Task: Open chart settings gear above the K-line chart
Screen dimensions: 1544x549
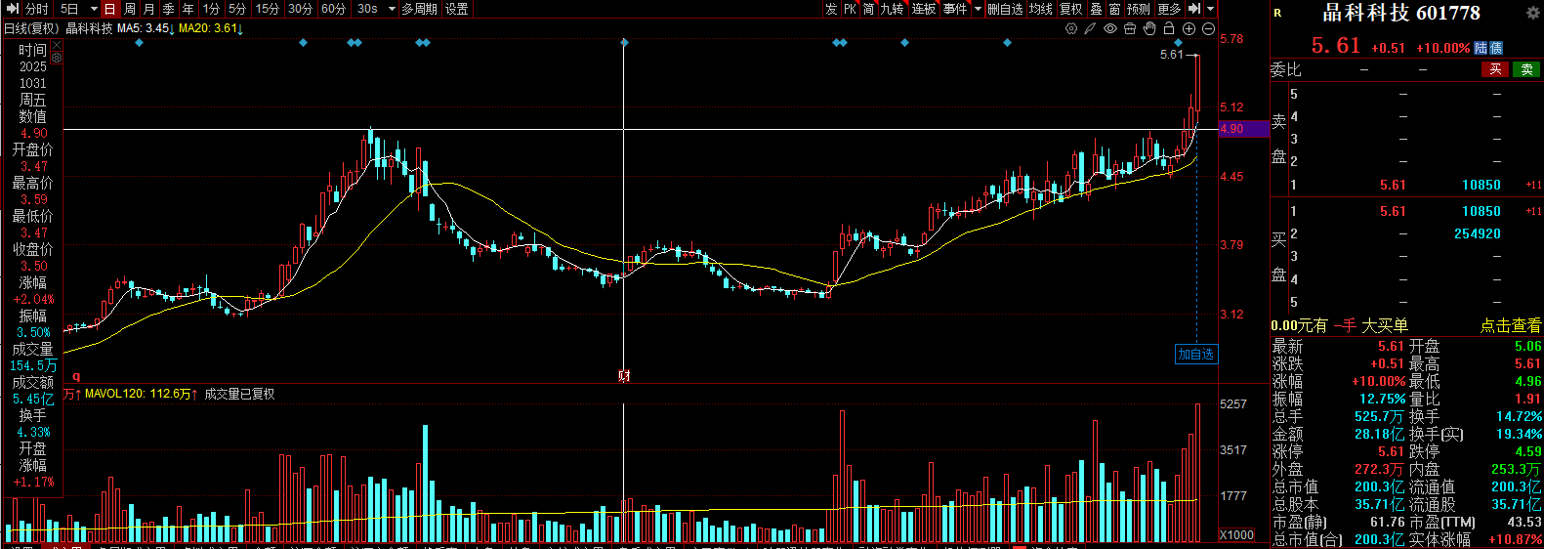Action: (1071, 28)
